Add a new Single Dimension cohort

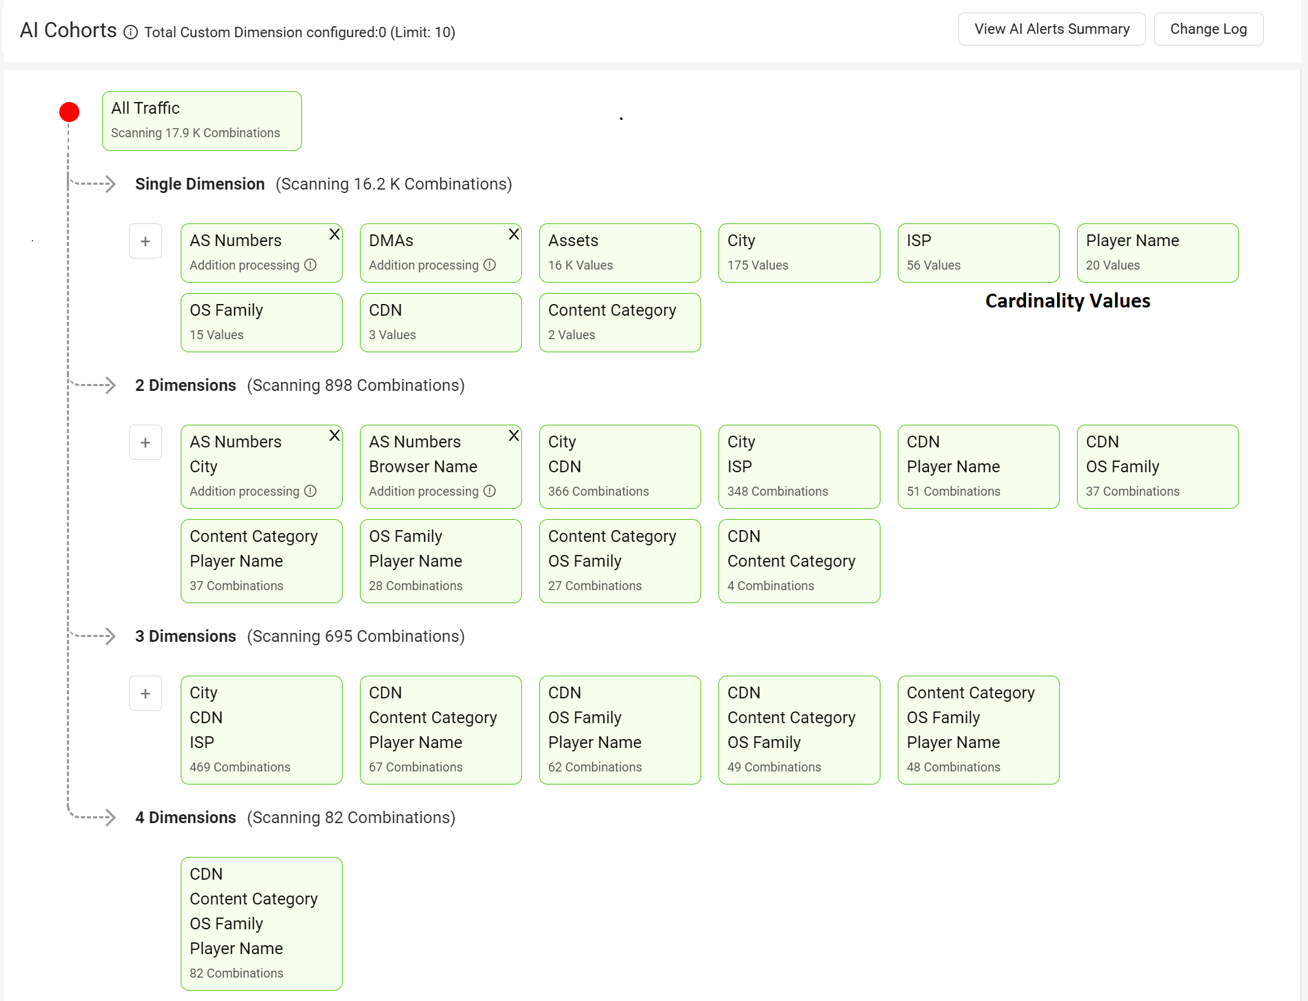(145, 241)
